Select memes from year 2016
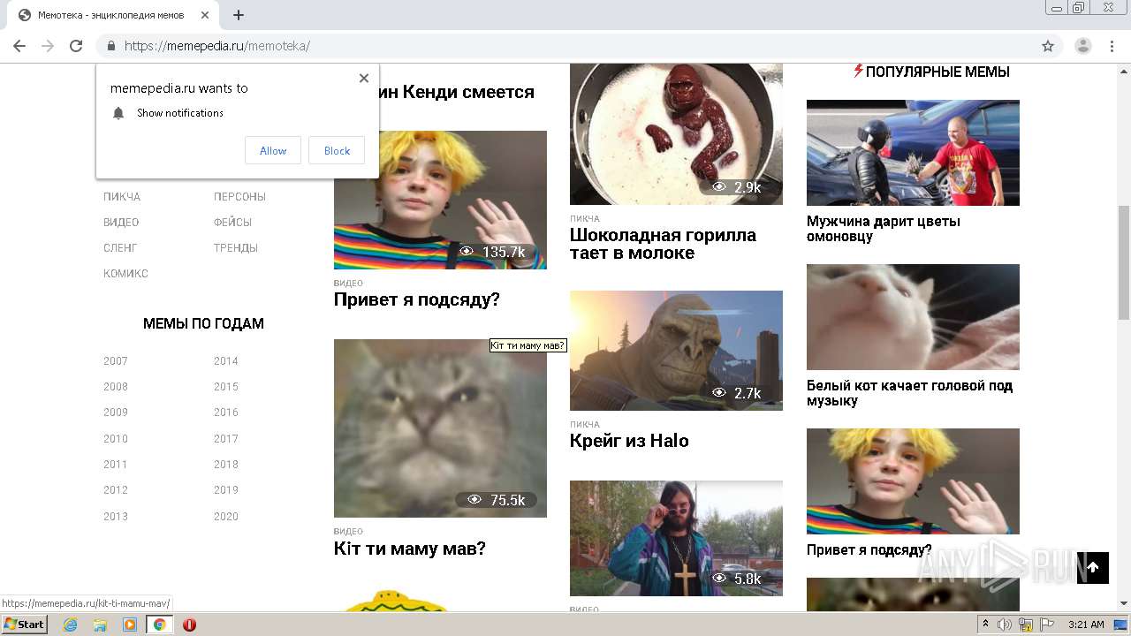Image resolution: width=1131 pixels, height=636 pixels. click(226, 413)
